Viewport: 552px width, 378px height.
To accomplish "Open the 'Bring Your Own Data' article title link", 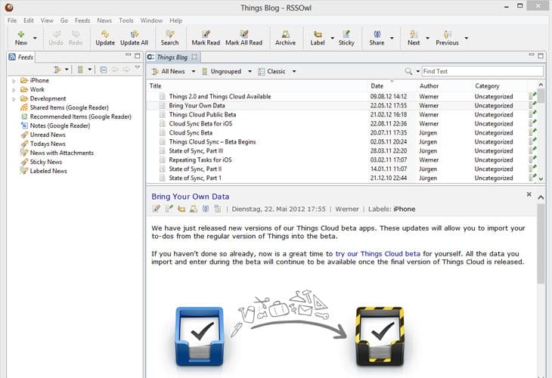I will [190, 197].
